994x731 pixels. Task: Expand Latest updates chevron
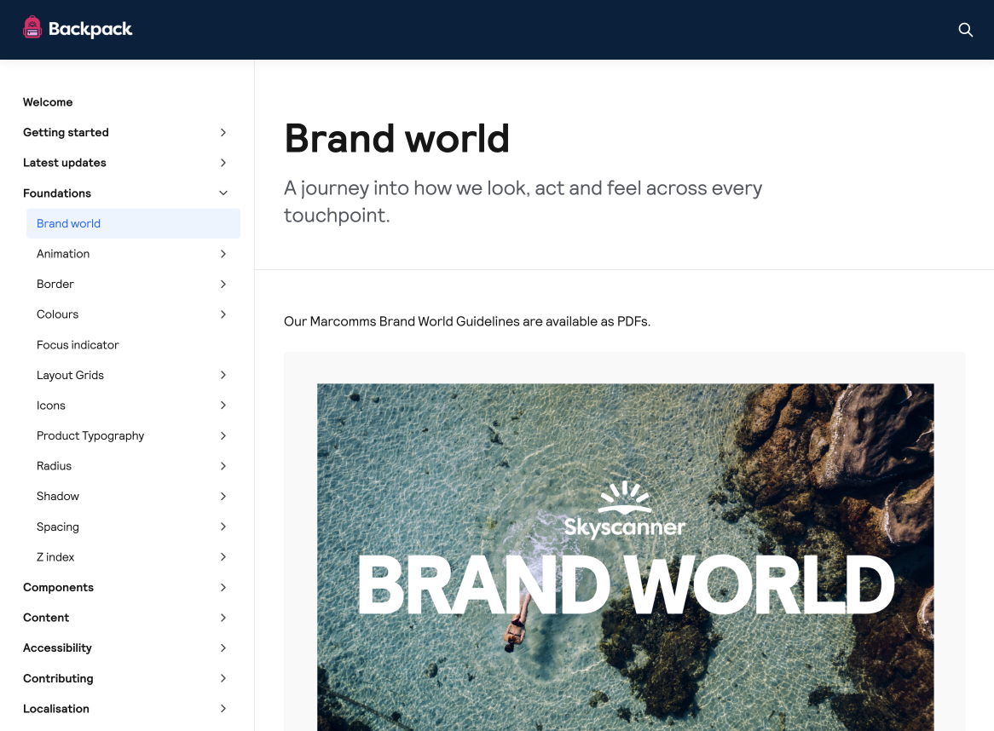223,163
